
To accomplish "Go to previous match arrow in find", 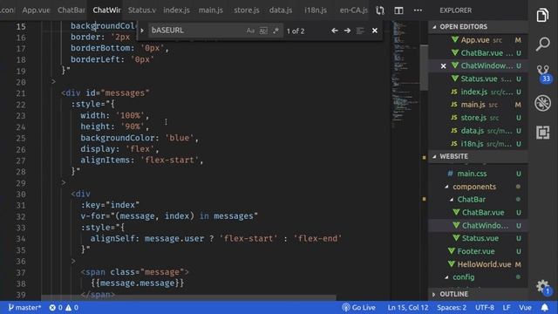I will coord(335,31).
